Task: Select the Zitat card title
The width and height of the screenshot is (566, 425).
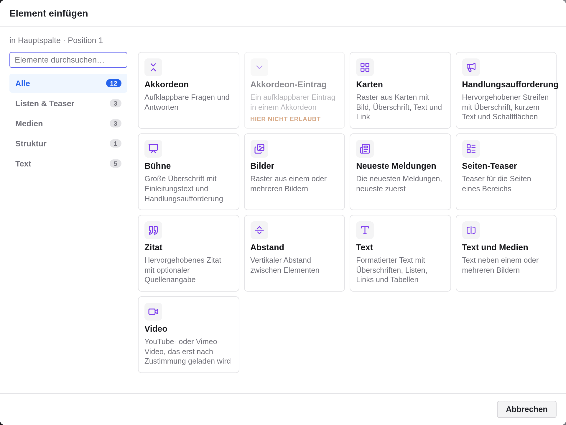Action: click(153, 247)
